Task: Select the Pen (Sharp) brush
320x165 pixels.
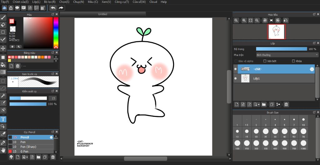Action: pos(31,147)
